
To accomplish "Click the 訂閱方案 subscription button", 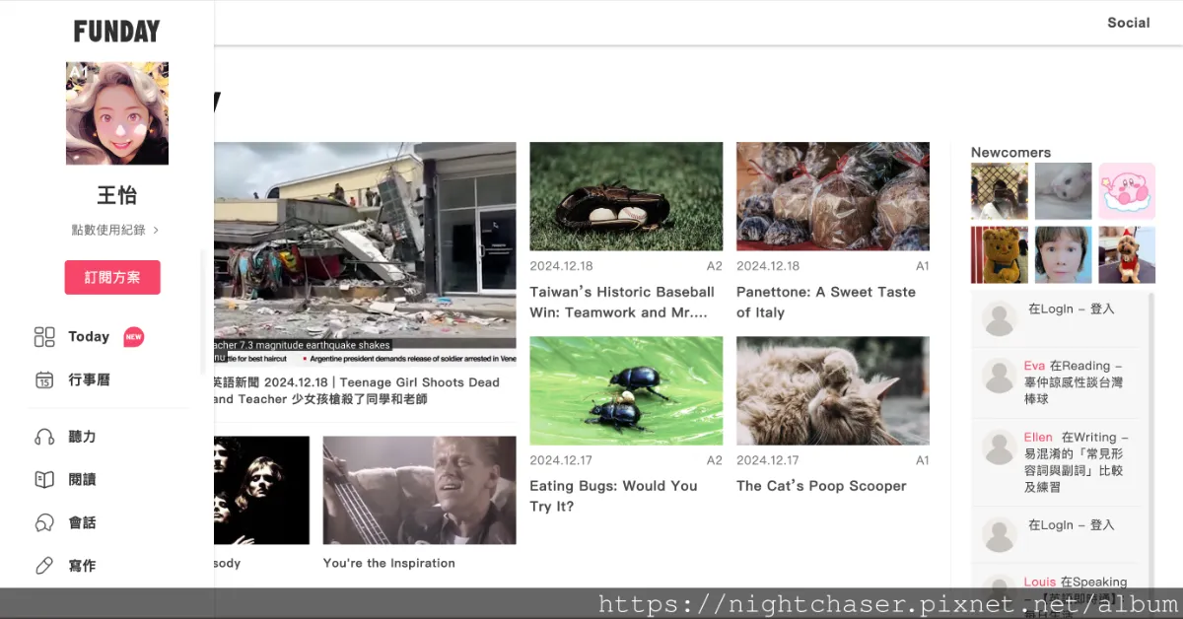I will click(112, 277).
